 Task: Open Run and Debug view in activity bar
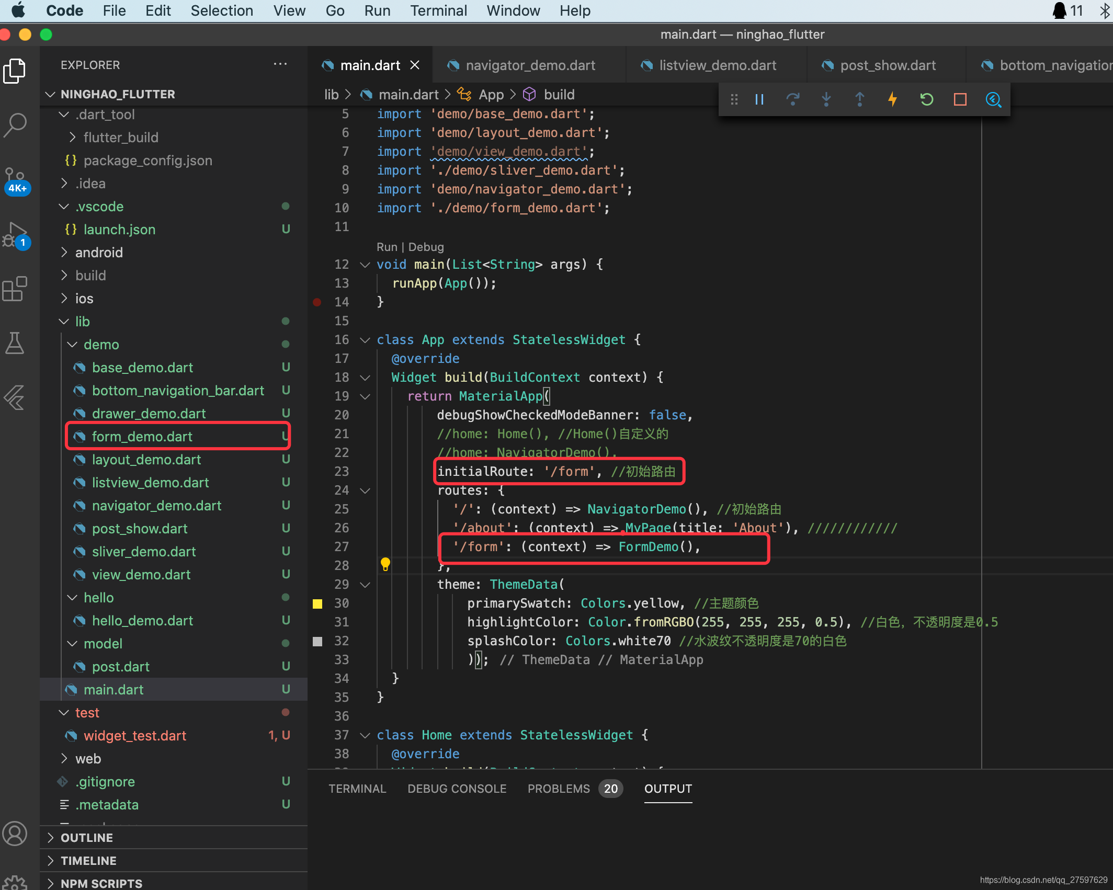coord(16,236)
